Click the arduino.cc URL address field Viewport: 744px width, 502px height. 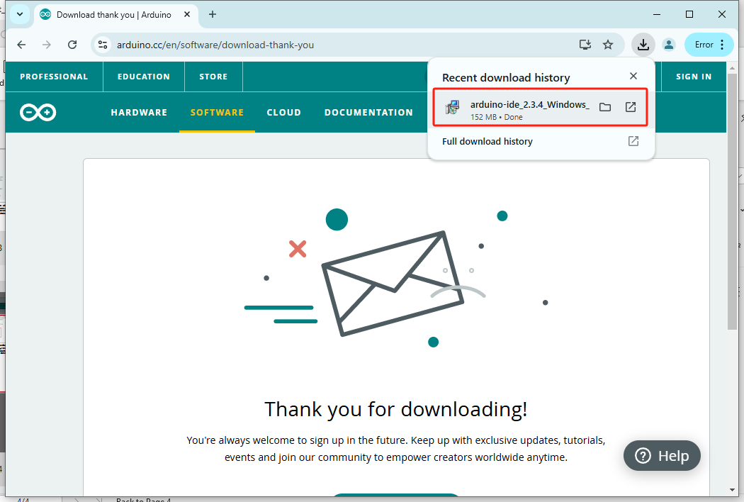click(x=215, y=45)
